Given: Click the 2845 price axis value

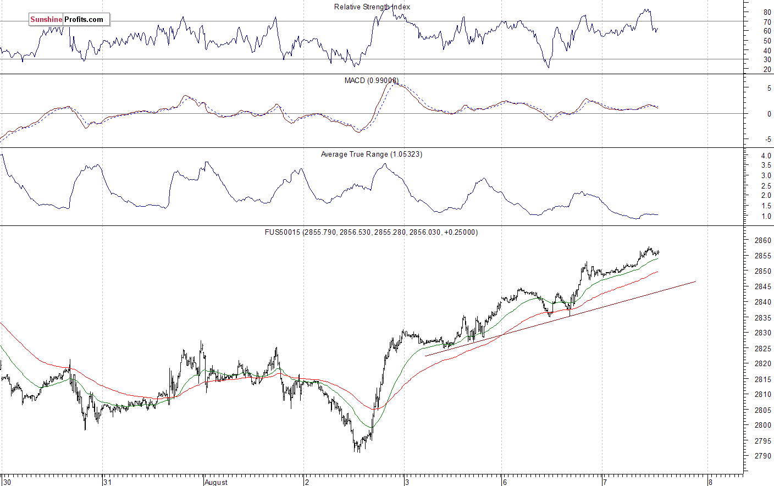Looking at the screenshot, I should tap(762, 286).
